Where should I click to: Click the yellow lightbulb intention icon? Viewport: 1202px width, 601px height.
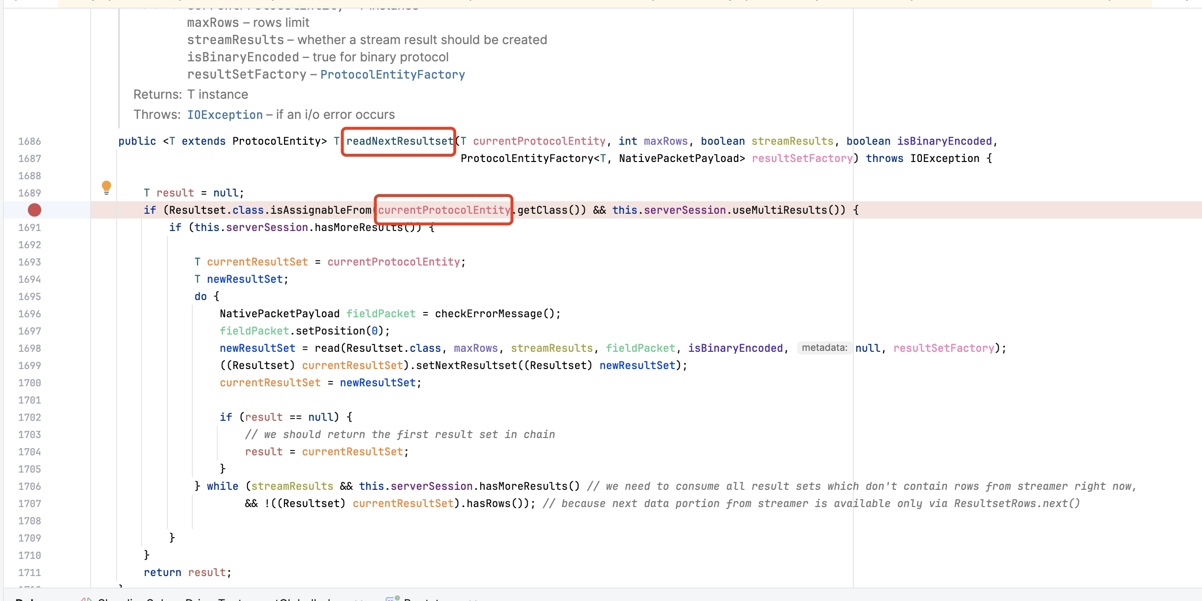coord(106,186)
